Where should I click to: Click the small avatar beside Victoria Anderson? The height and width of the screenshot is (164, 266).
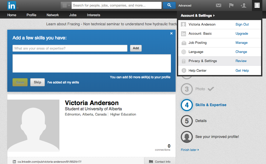pos(183,25)
